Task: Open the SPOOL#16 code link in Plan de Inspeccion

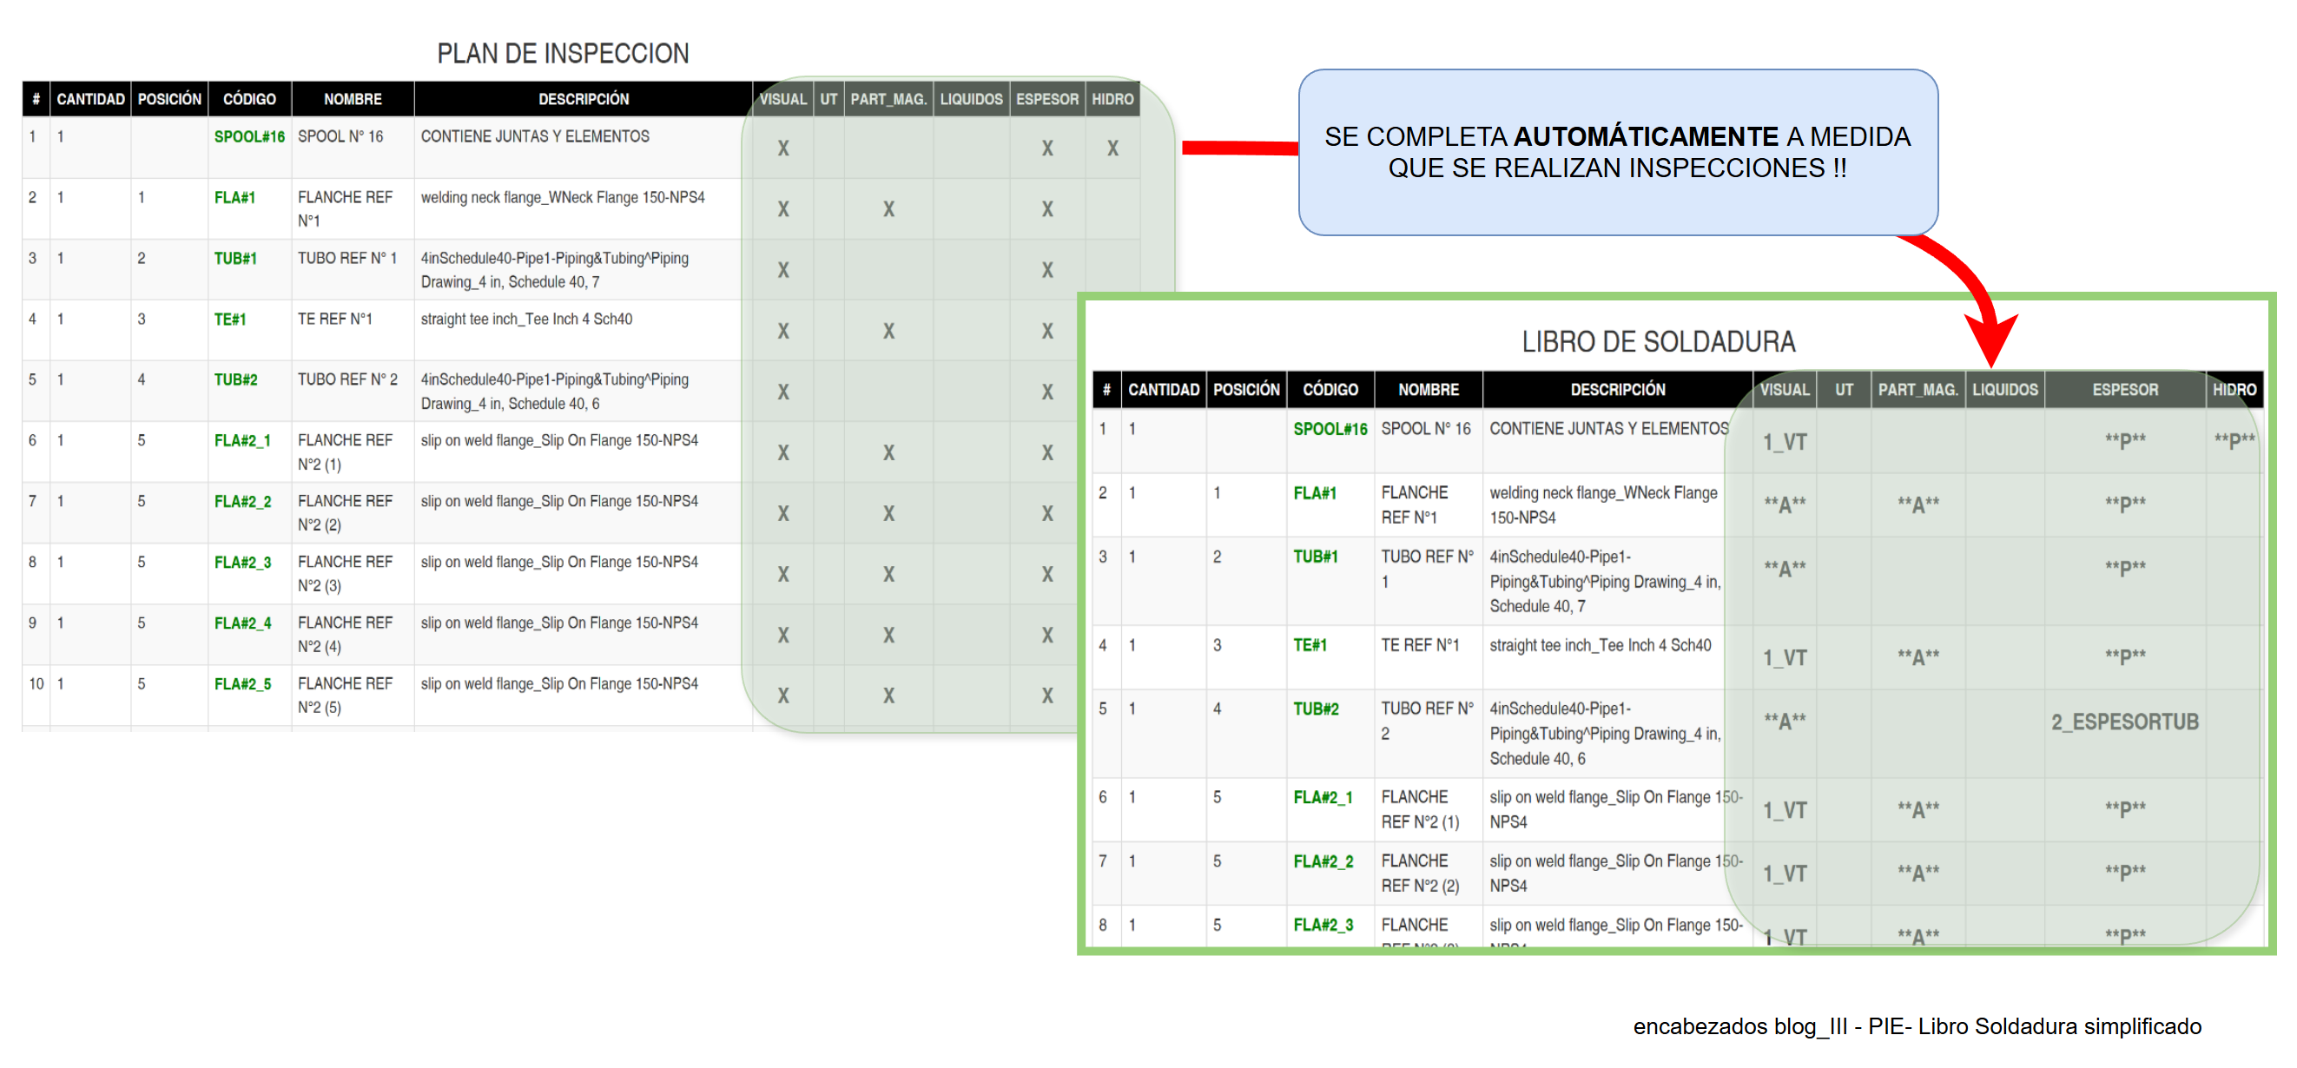Action: [x=248, y=136]
